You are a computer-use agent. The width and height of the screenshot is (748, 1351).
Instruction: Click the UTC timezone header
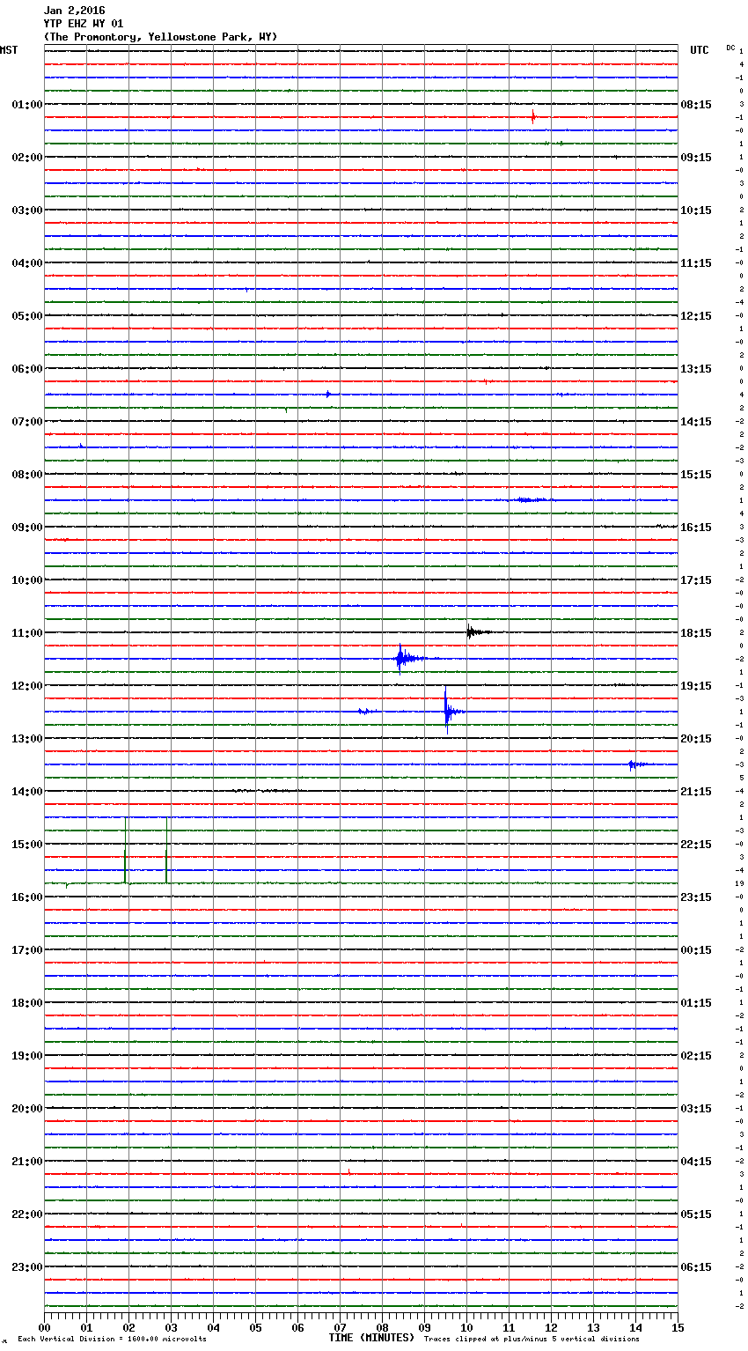[x=700, y=50]
